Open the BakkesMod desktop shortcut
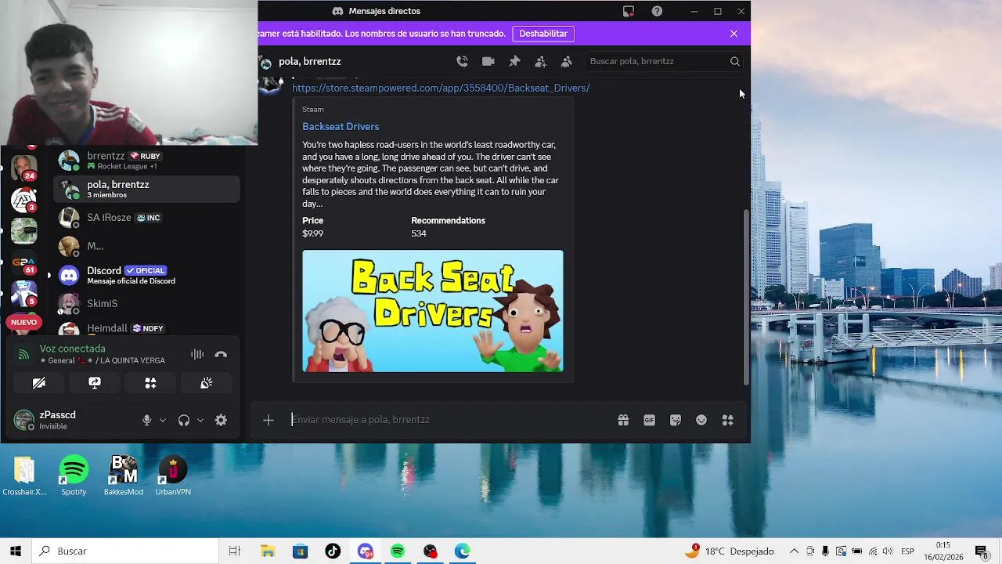Viewport: 1002px width, 564px height. coord(124,475)
